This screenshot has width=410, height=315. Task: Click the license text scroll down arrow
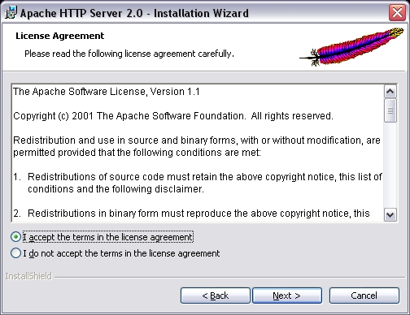(390, 215)
